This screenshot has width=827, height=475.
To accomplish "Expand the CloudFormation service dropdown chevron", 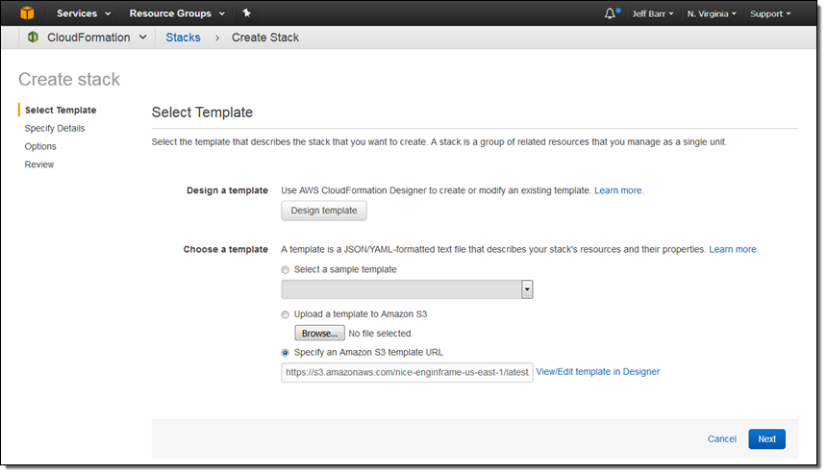I will [143, 37].
